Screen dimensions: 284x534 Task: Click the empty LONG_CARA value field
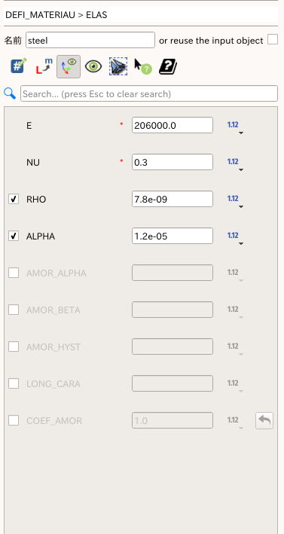coord(173,383)
